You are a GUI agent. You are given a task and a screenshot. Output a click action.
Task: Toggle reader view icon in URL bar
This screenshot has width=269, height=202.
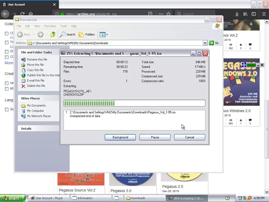150,14
